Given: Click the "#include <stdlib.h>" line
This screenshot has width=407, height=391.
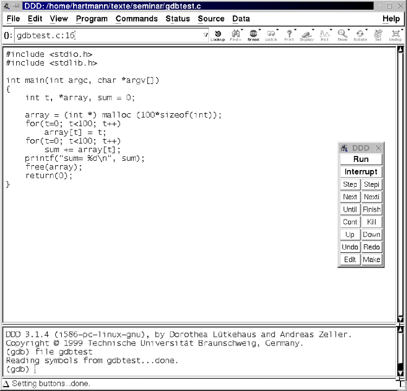Looking at the screenshot, I should click(51, 63).
